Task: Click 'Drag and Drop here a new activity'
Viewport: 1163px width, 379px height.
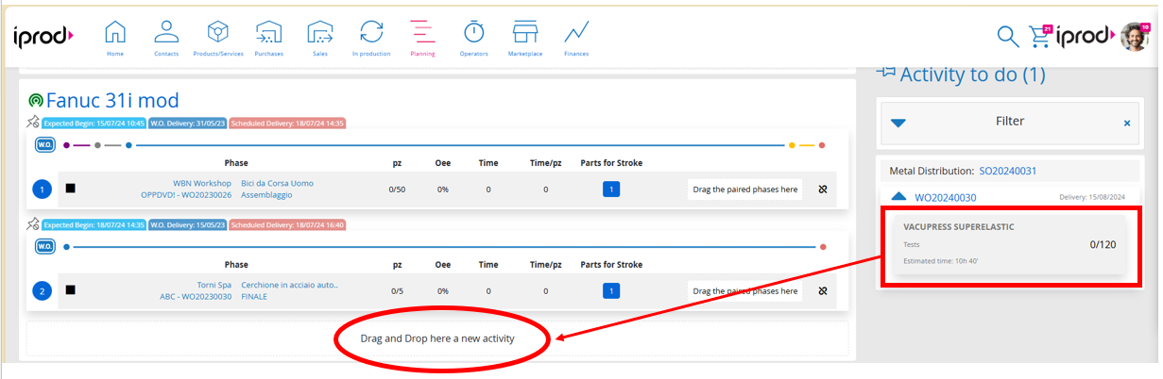Action: [x=437, y=338]
